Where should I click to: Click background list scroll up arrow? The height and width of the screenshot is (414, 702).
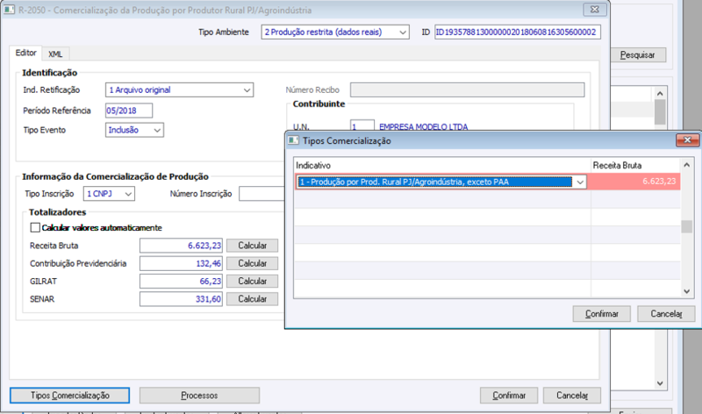660,94
